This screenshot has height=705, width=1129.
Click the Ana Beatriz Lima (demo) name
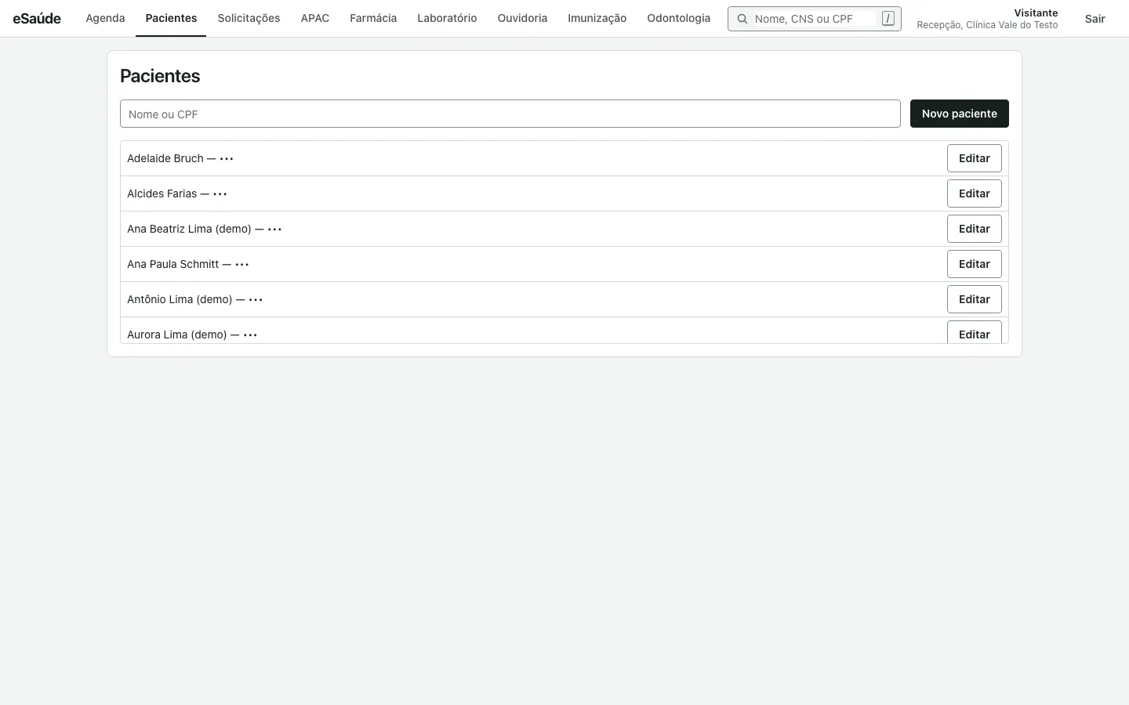(x=189, y=229)
